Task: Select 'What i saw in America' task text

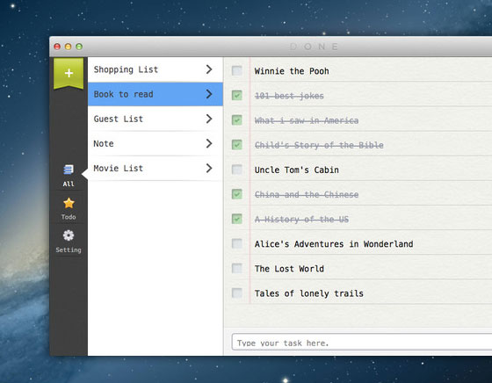Action: [x=307, y=120]
